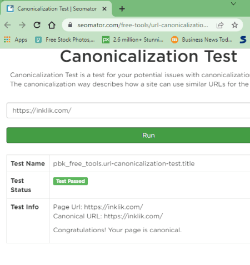This screenshot has width=250, height=265.
Task: Close the Canonicalization Test tab
Action: tap(104, 9)
